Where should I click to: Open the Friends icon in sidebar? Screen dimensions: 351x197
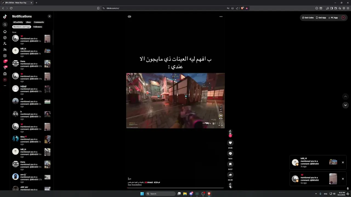[5, 50]
